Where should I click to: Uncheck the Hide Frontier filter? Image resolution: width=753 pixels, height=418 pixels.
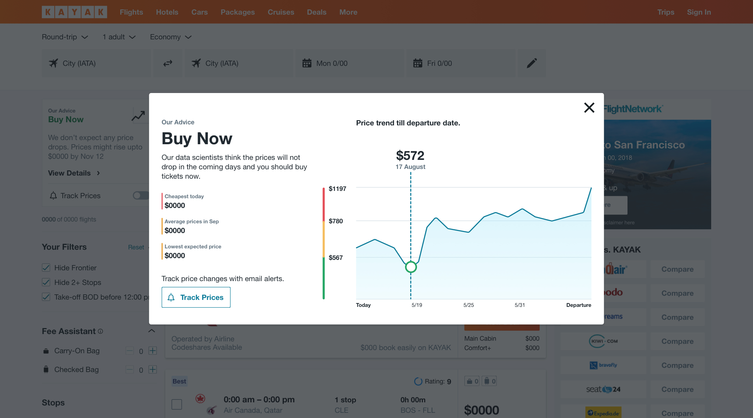(x=46, y=268)
